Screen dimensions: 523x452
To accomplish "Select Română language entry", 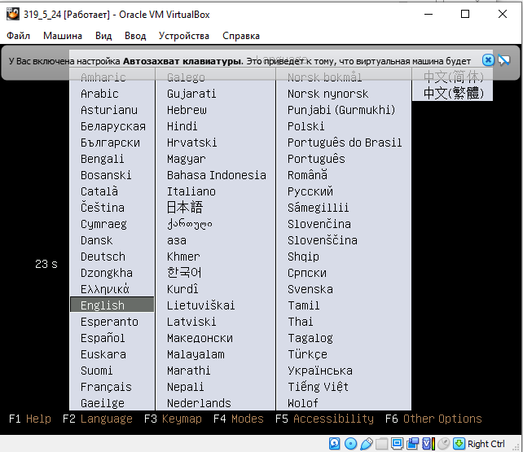I will 307,174.
